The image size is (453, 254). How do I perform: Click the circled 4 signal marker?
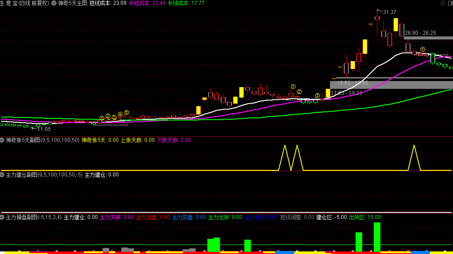point(120,114)
